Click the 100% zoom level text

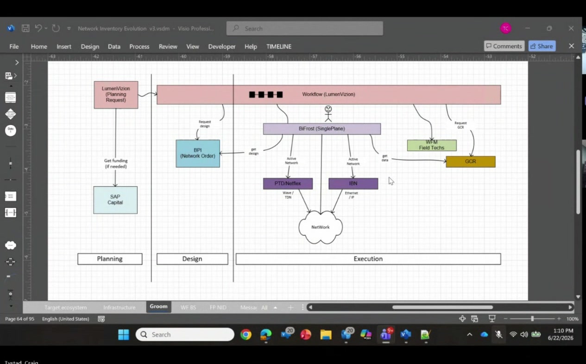click(x=573, y=319)
